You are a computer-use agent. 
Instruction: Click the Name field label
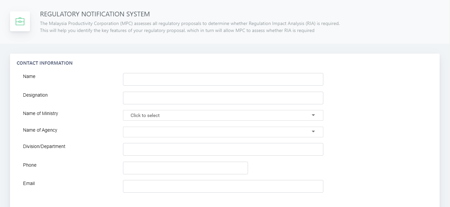pyautogui.click(x=29, y=76)
